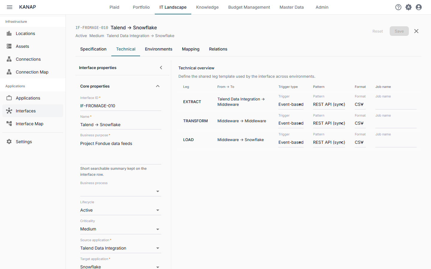Open LOAD leg Pattern dropdown
This screenshot has height=269, width=431.
(329, 142)
